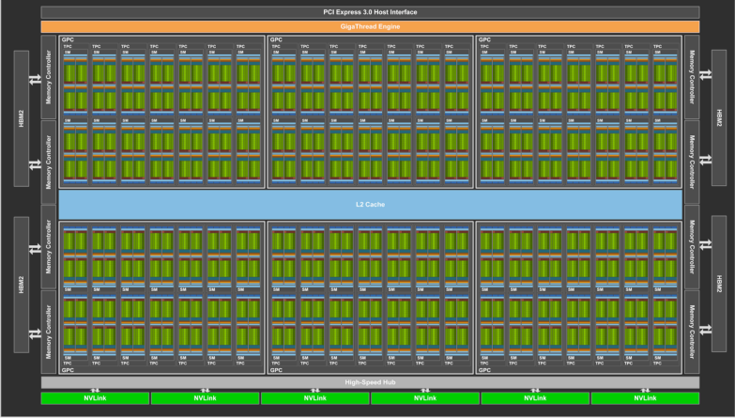Select the upper-right HBM2 memory block
Viewport: 735px width, 418px height.
719,117
